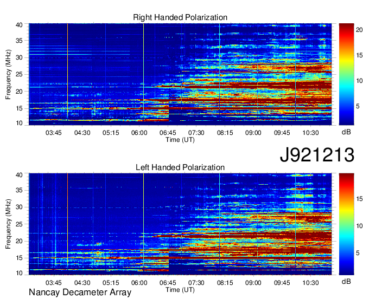Click the yellow vertical line in the Left Handed spectrogram
This screenshot has width=369, height=299.
tap(143, 221)
